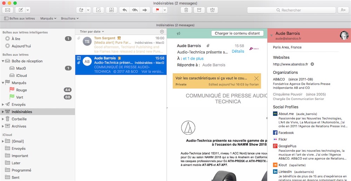Open the Envoyés folder under iCloud section
The height and width of the screenshot is (181, 351).
pyautogui.click(x=38, y=148)
